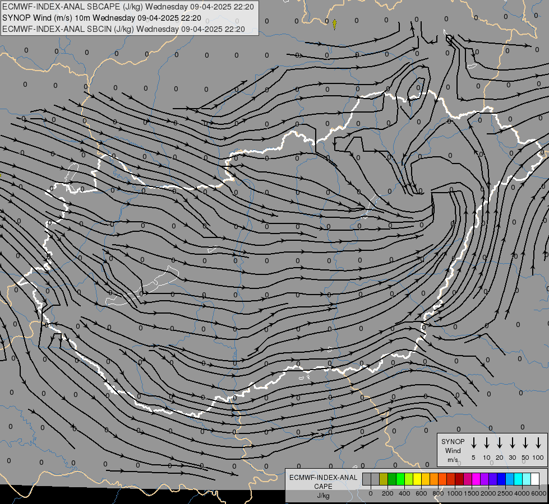Image resolution: width=549 pixels, height=504 pixels.
Task: Click the 'SYNOP Wind m/s' legend label
Action: coord(453,450)
